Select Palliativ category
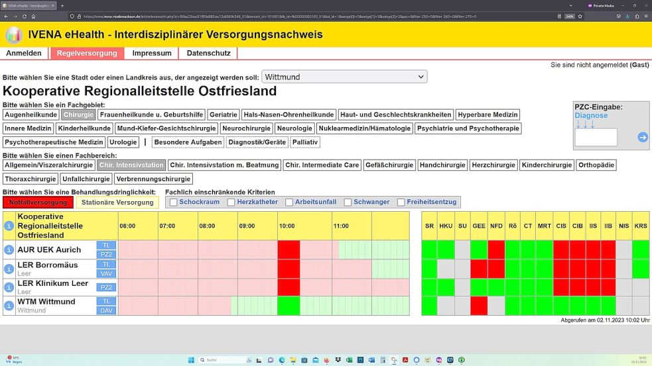The image size is (652, 366). 305,142
